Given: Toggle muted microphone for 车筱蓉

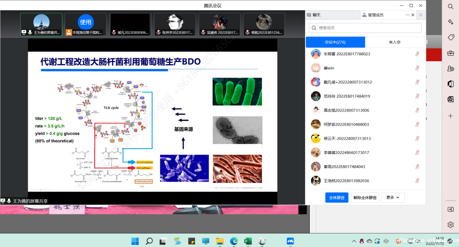Looking at the screenshot, I should click(x=418, y=54).
